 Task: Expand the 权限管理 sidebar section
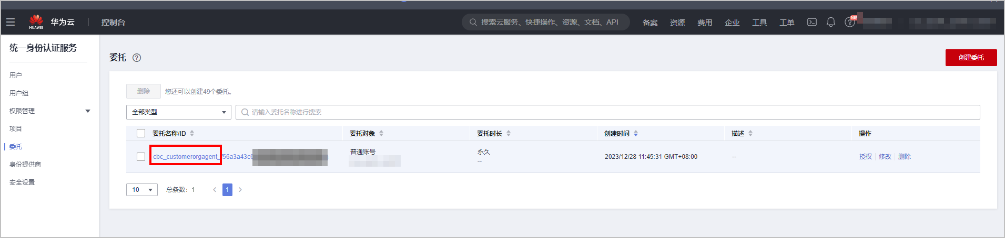(x=88, y=111)
